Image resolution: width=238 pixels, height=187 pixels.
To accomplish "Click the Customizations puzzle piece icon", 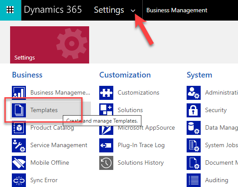I will [x=106, y=93].
